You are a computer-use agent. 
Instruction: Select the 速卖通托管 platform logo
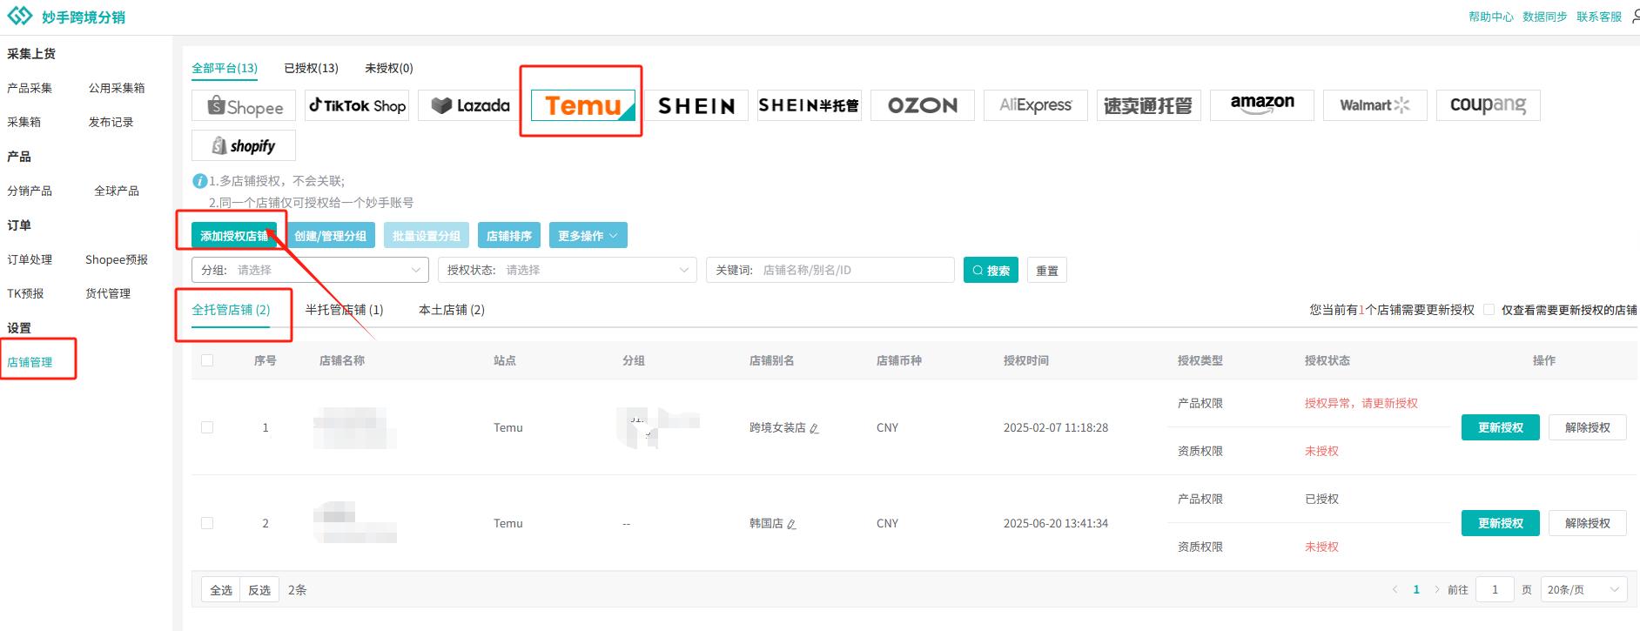(1149, 105)
